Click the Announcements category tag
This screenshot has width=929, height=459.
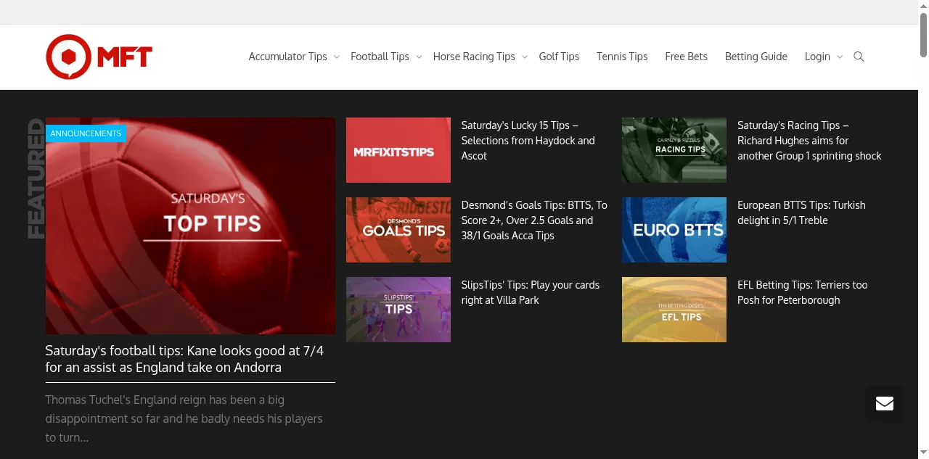(x=86, y=133)
